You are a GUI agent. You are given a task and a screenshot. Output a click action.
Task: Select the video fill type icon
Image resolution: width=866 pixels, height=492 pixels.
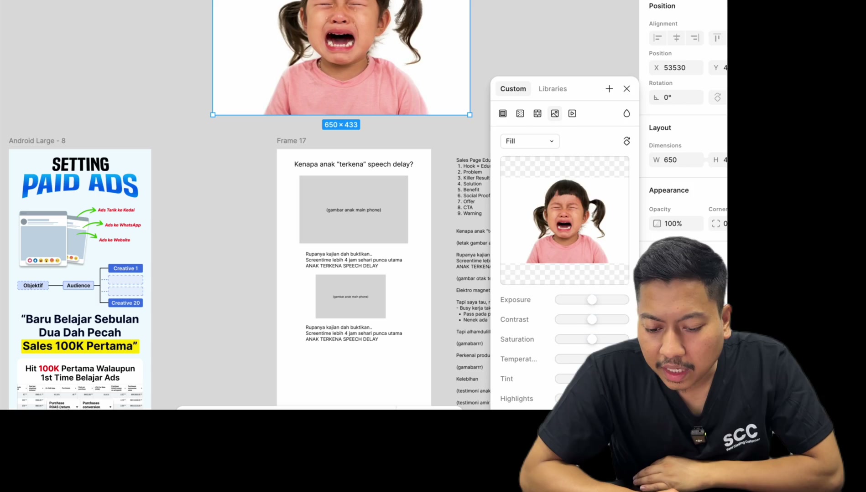click(x=572, y=113)
